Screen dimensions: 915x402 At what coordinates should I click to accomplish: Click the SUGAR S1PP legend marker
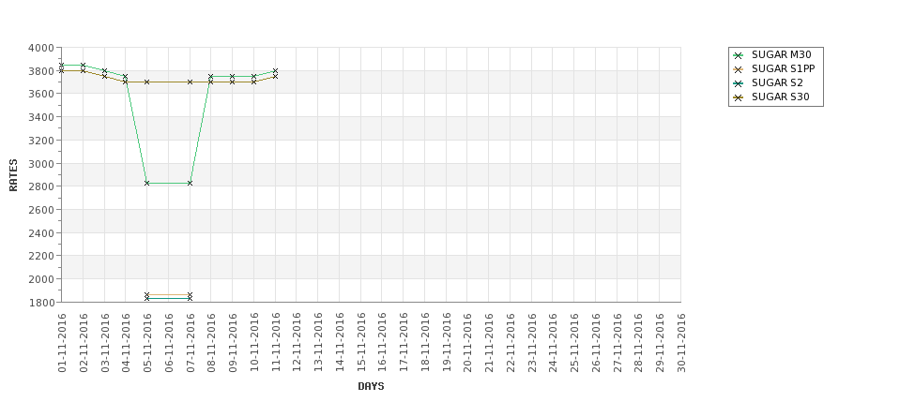(x=739, y=69)
